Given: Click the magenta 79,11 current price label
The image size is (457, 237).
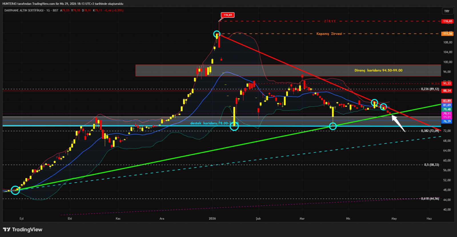Looking at the screenshot, I should [447, 113].
